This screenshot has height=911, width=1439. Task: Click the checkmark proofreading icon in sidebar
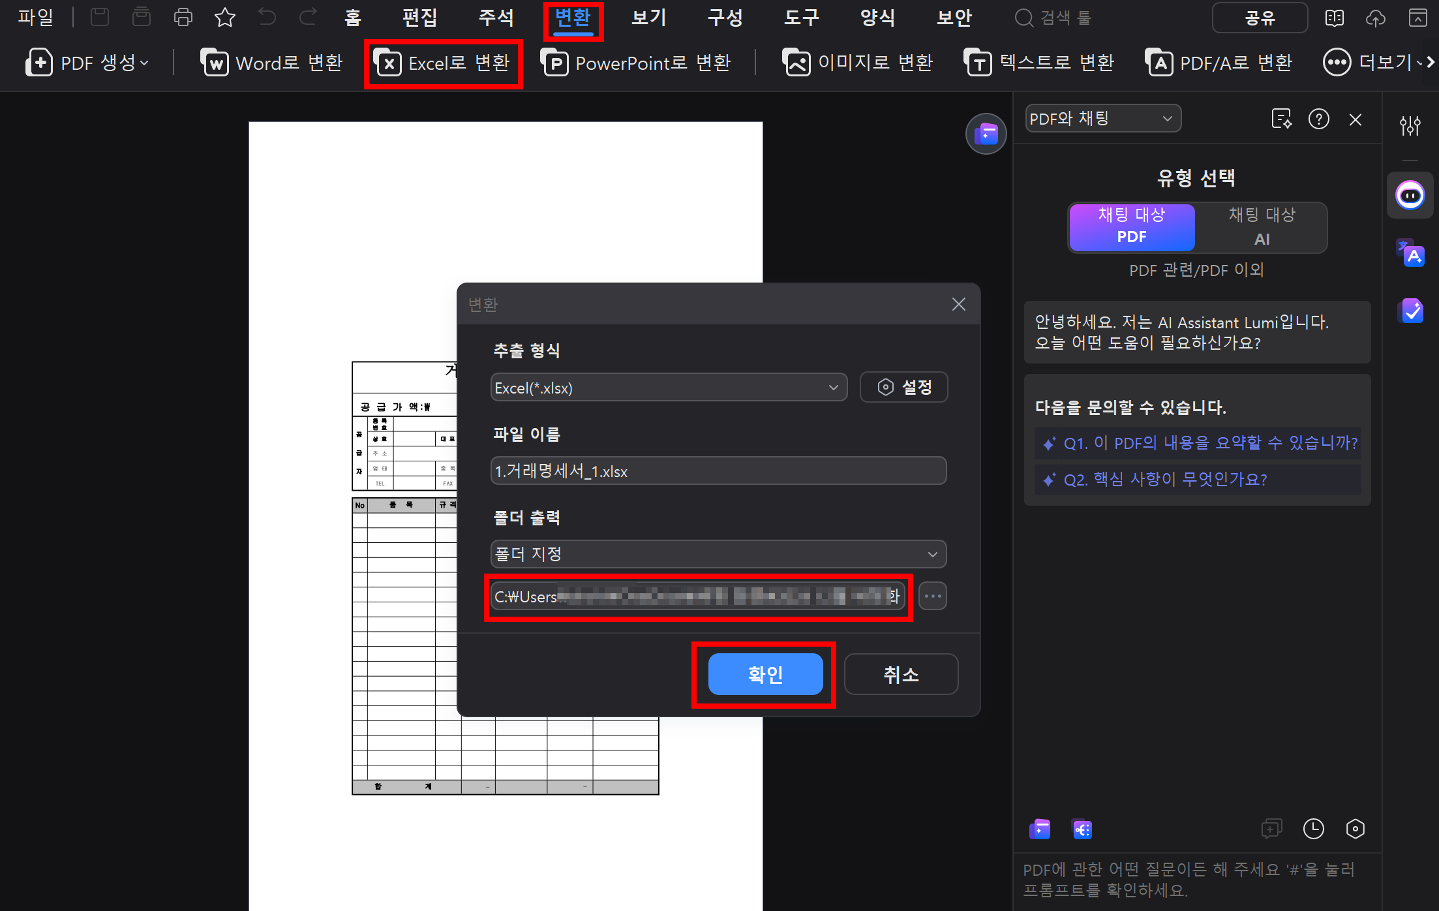pos(1410,311)
